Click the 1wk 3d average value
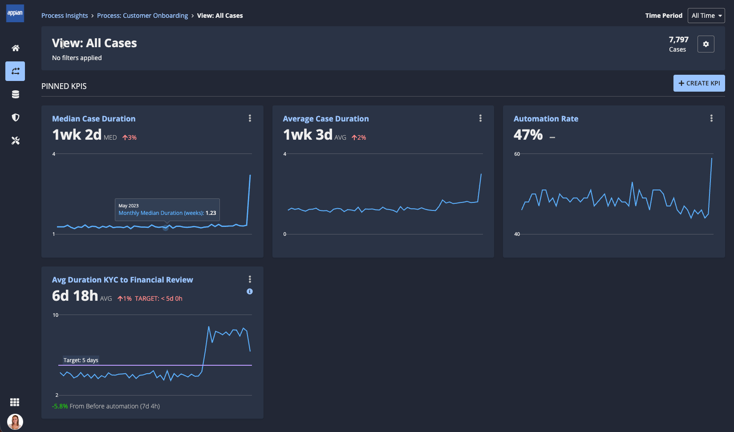734x432 pixels. pos(308,134)
